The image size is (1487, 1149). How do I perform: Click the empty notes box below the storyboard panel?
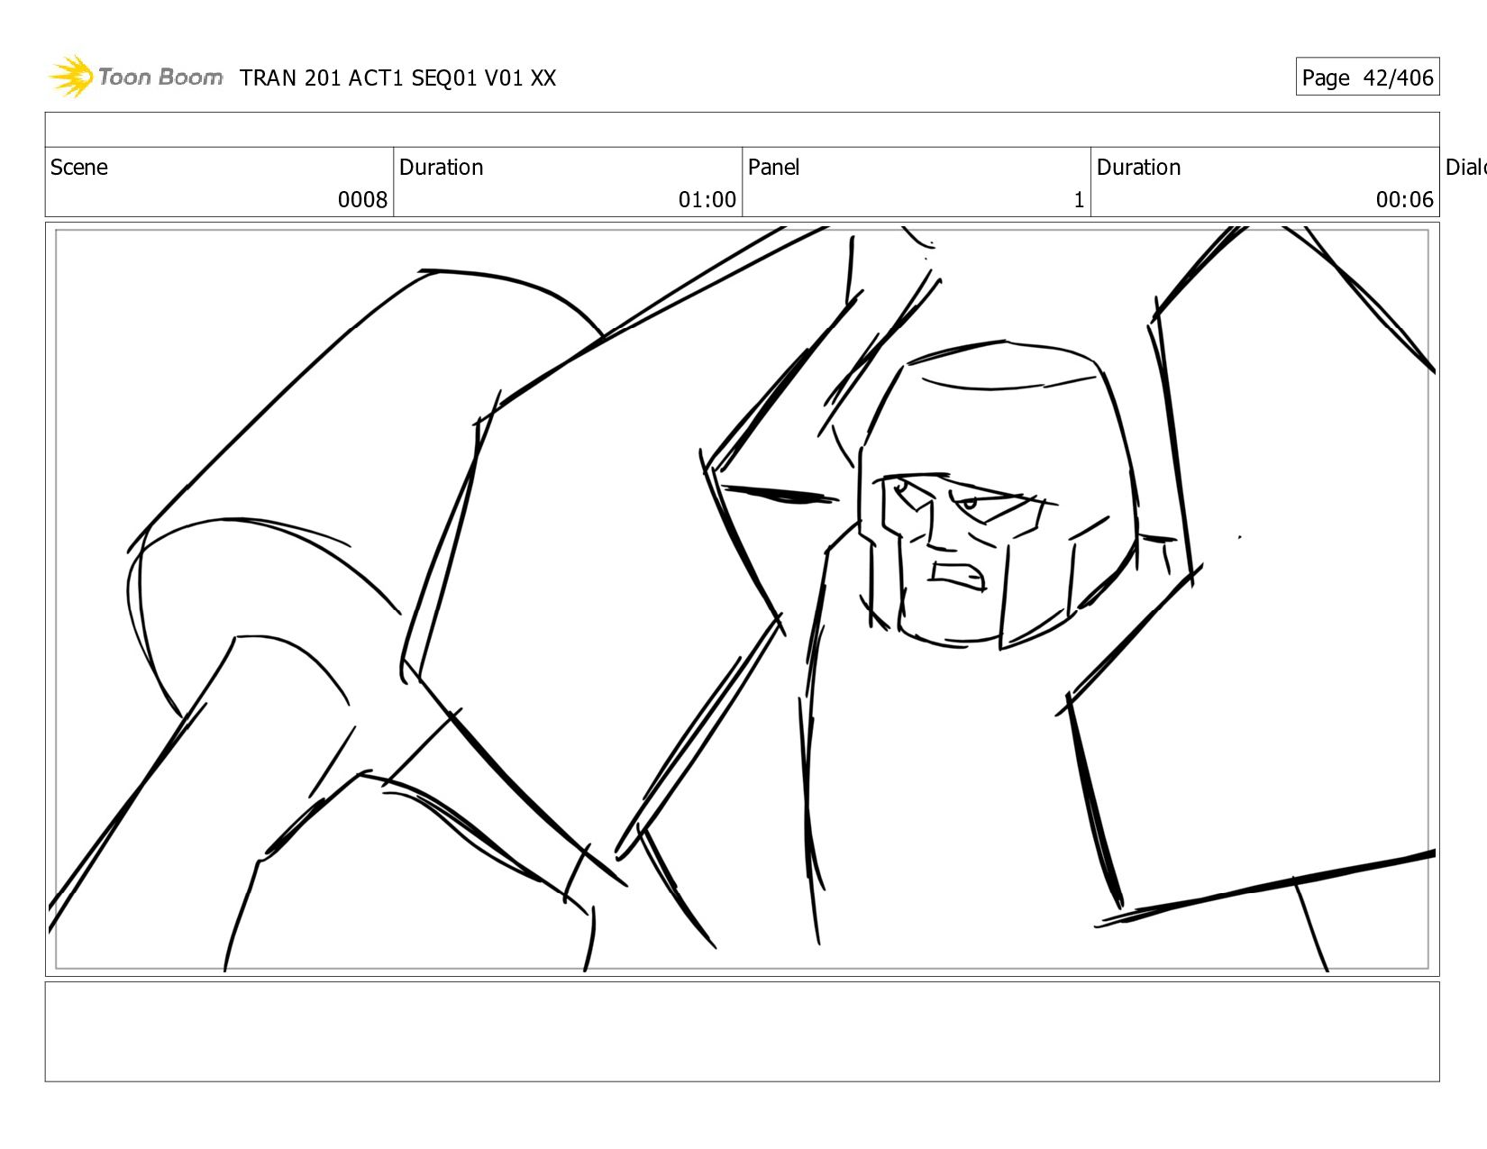pos(742,1032)
